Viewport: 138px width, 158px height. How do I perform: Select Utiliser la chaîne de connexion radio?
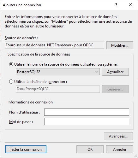click(x=11, y=82)
